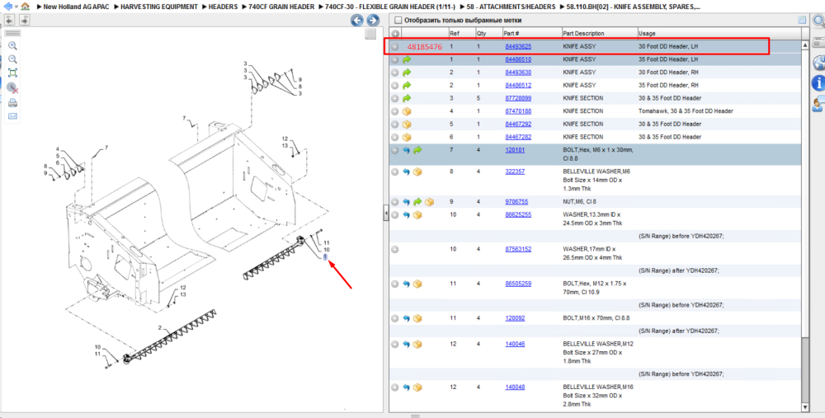
Task: Go to next figure with round right arrow
Action: 373,21
